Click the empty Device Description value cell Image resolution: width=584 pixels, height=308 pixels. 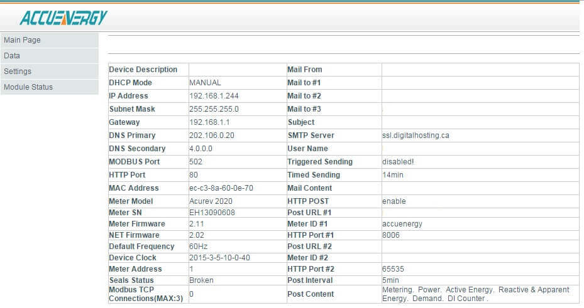click(x=237, y=70)
